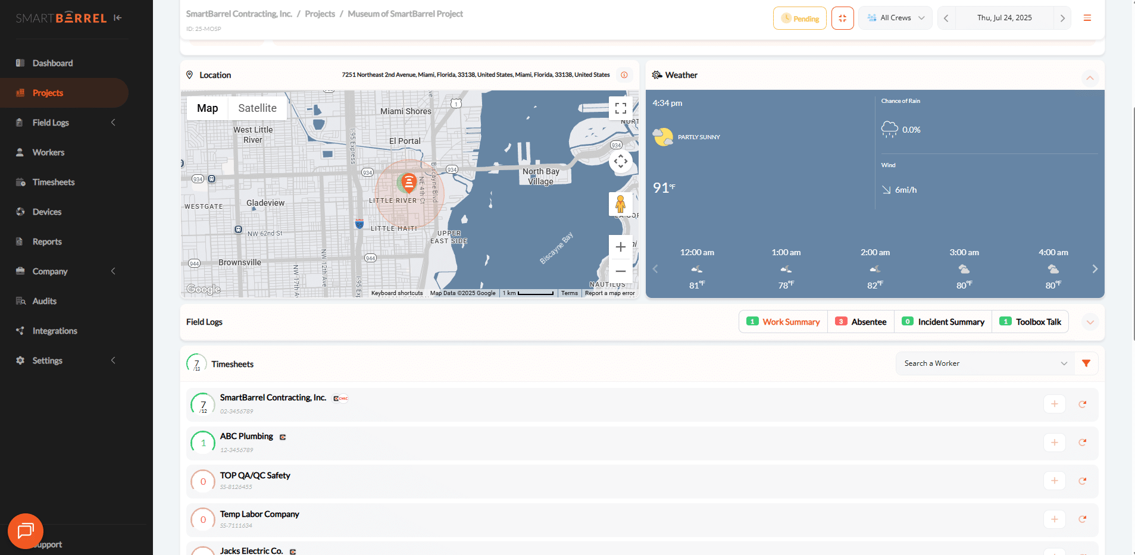Image resolution: width=1135 pixels, height=555 pixels.
Task: Go to the next date
Action: (x=1062, y=18)
